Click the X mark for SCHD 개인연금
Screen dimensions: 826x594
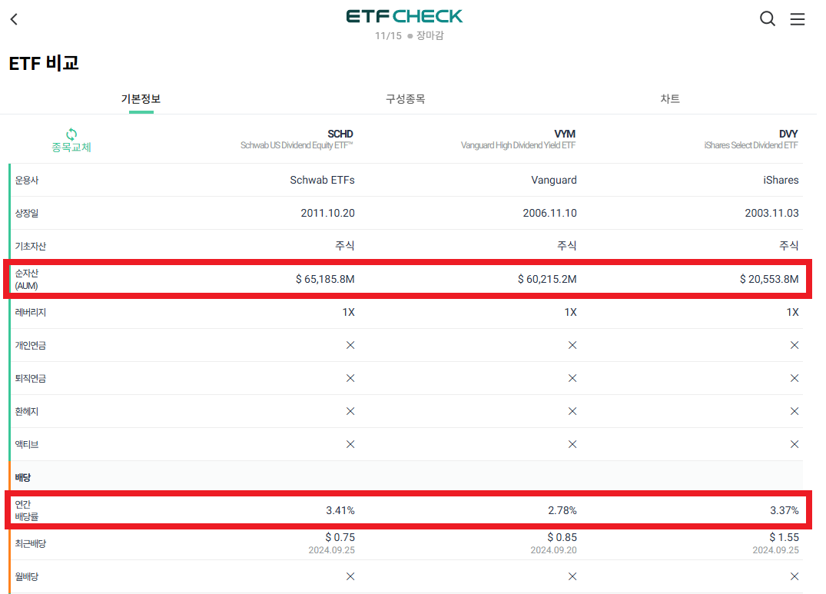pos(350,345)
